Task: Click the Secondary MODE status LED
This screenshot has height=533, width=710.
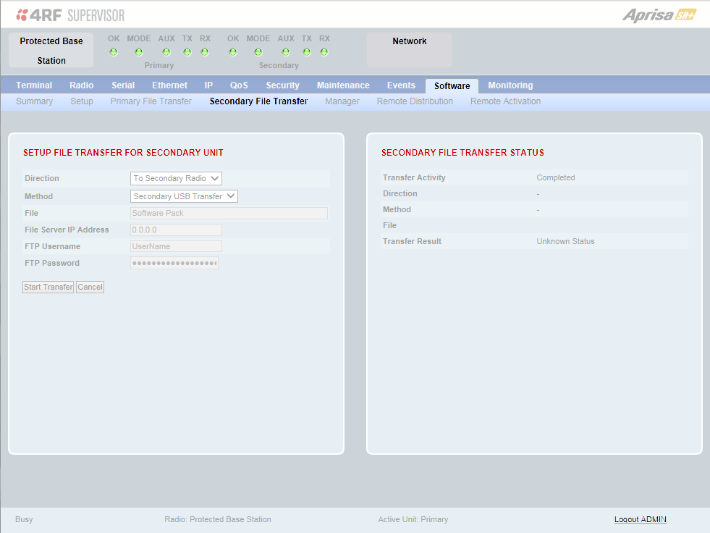Action: (258, 52)
